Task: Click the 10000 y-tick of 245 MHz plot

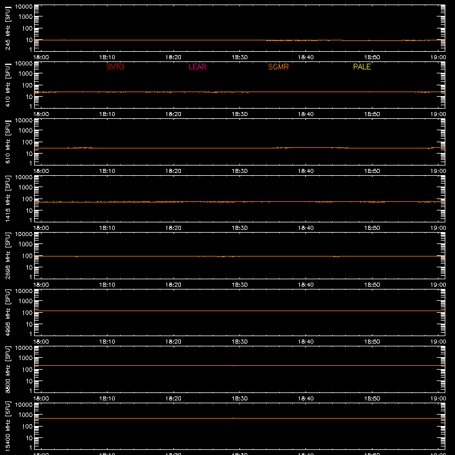Action: (x=24, y=7)
